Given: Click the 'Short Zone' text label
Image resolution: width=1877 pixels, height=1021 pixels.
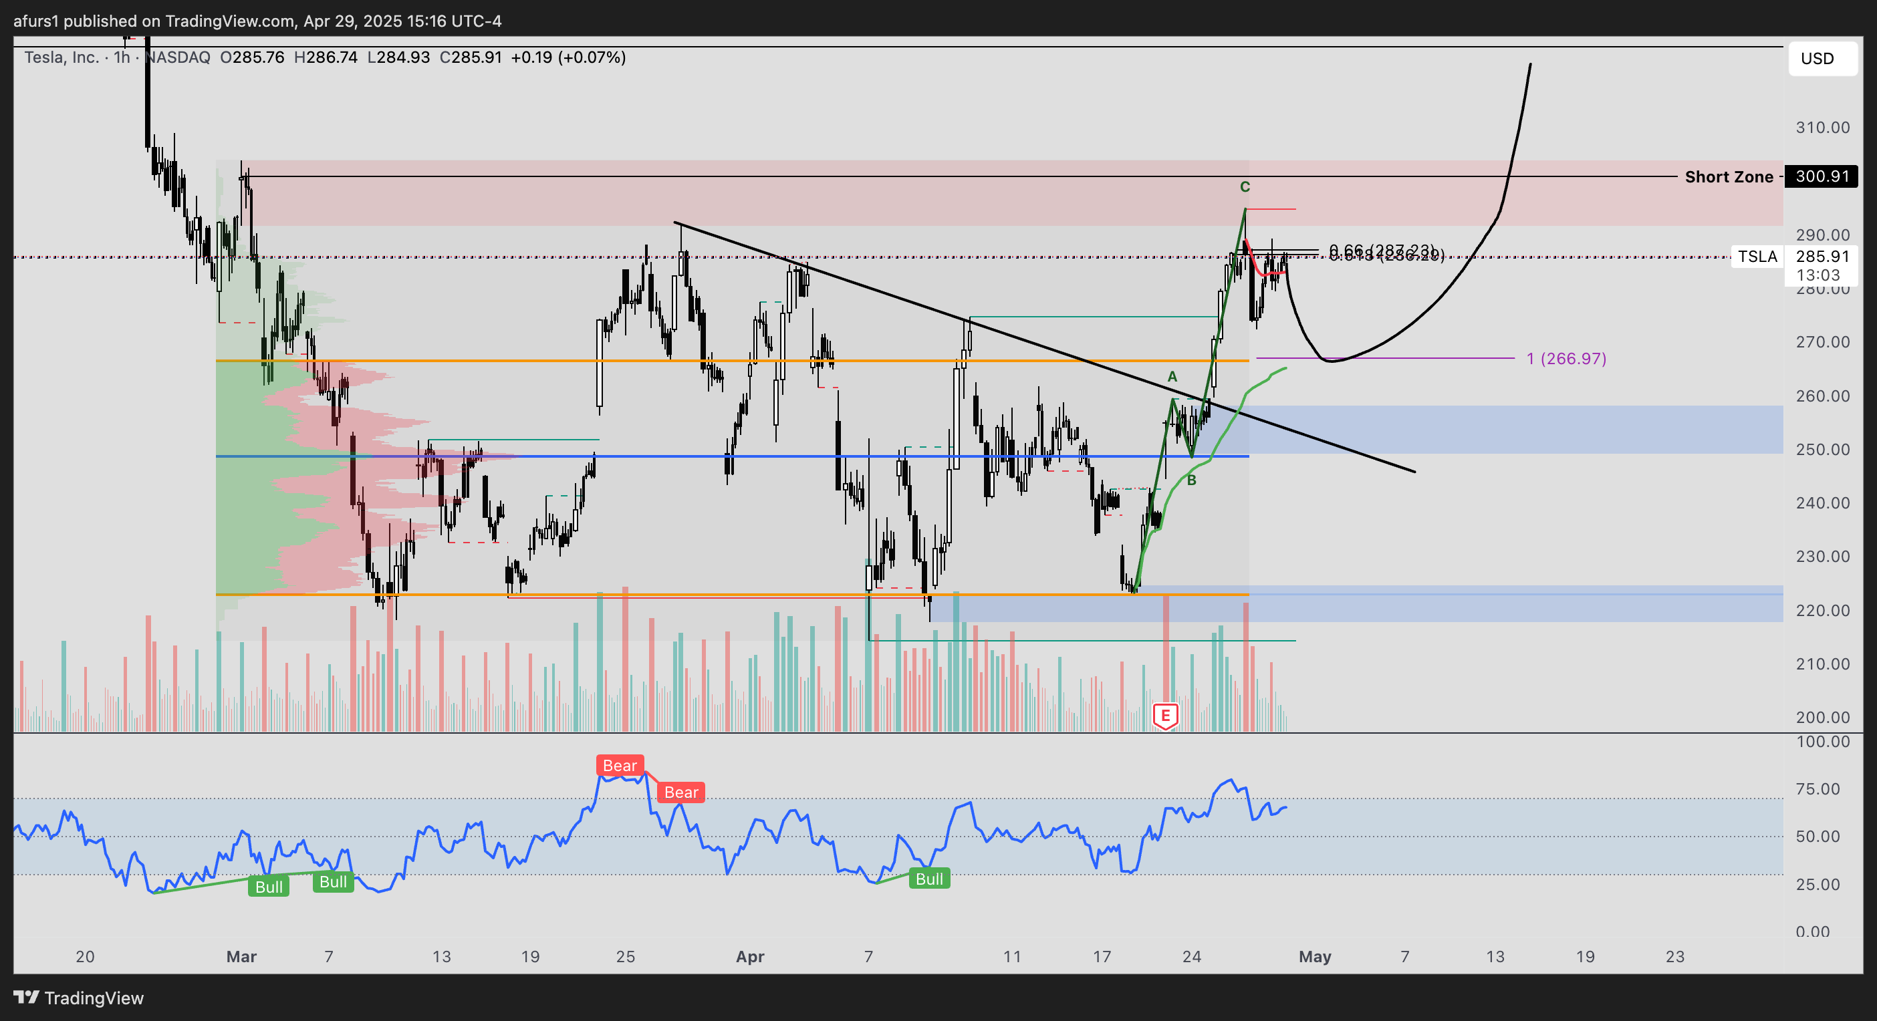Looking at the screenshot, I should pyautogui.click(x=1729, y=176).
